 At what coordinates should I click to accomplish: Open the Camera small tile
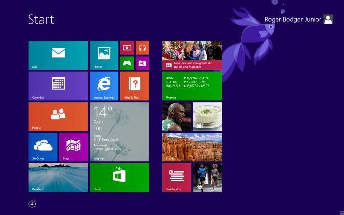[142, 63]
